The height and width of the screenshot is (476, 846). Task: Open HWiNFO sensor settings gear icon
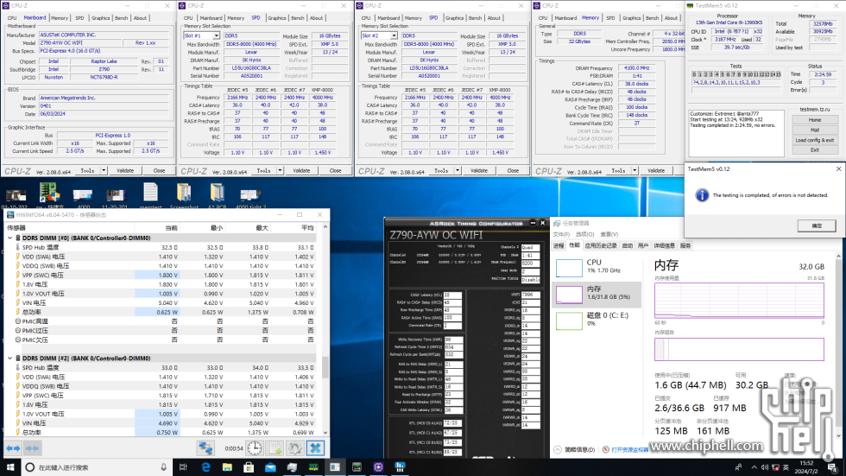click(295, 447)
